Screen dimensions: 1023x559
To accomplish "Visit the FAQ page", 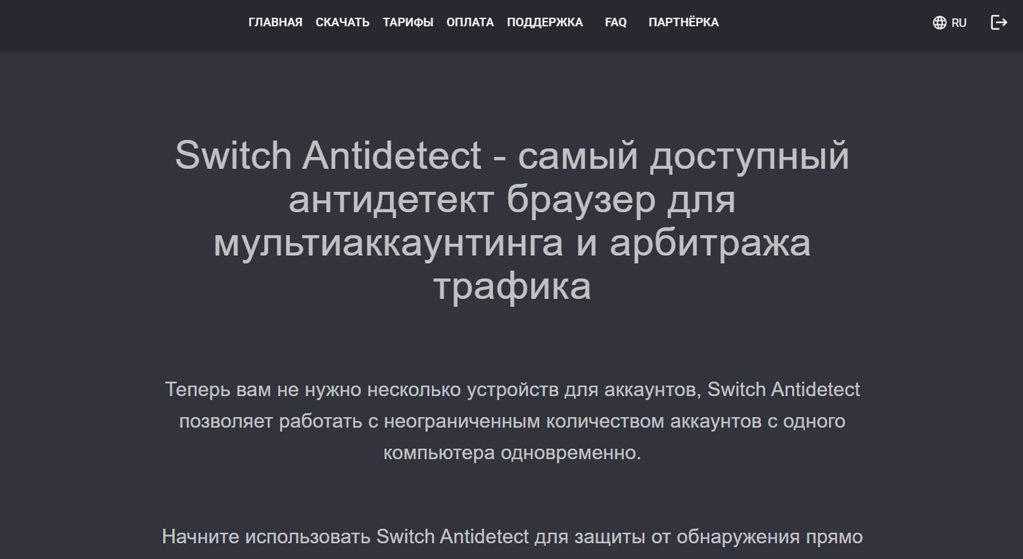I will point(615,22).
